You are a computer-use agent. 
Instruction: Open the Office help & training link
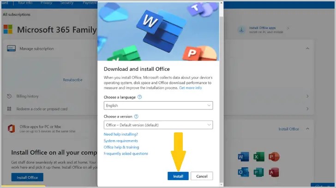coord(121,147)
